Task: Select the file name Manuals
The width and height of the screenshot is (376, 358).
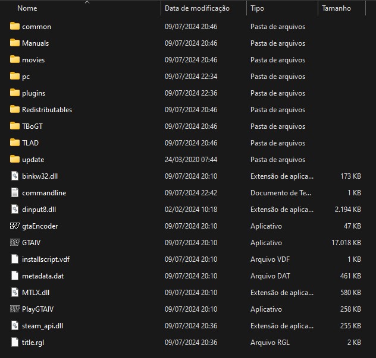Action: click(36, 43)
